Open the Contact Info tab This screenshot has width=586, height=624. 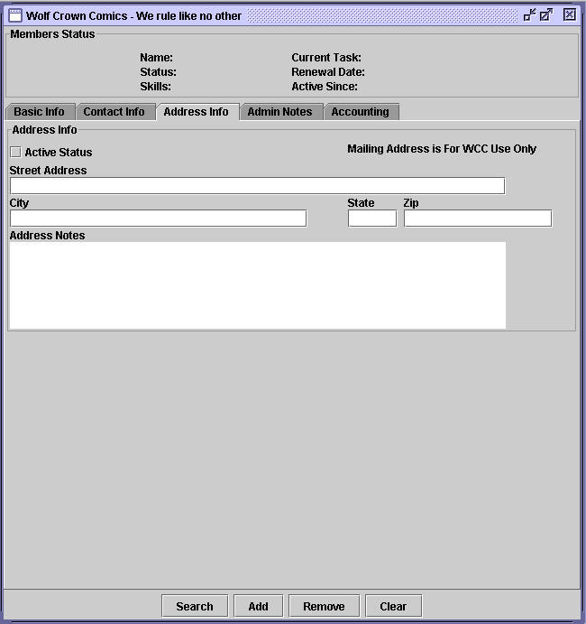114,112
